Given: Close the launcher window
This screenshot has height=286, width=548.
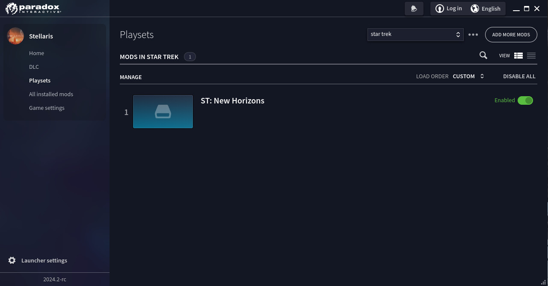Looking at the screenshot, I should [x=537, y=9].
